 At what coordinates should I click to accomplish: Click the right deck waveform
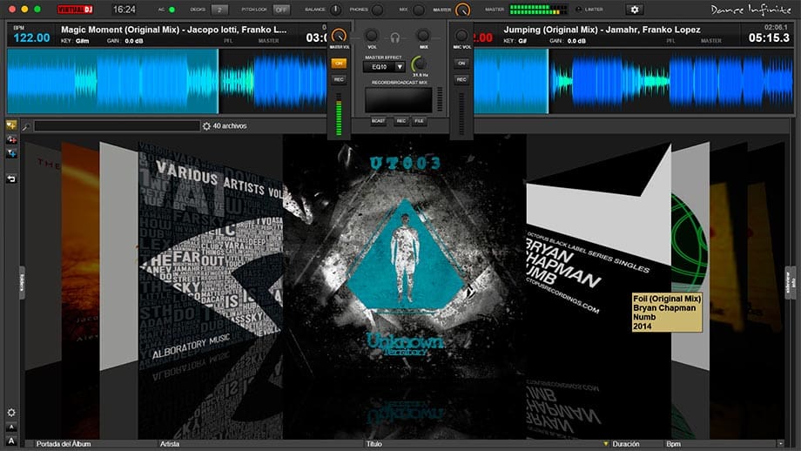(x=634, y=81)
